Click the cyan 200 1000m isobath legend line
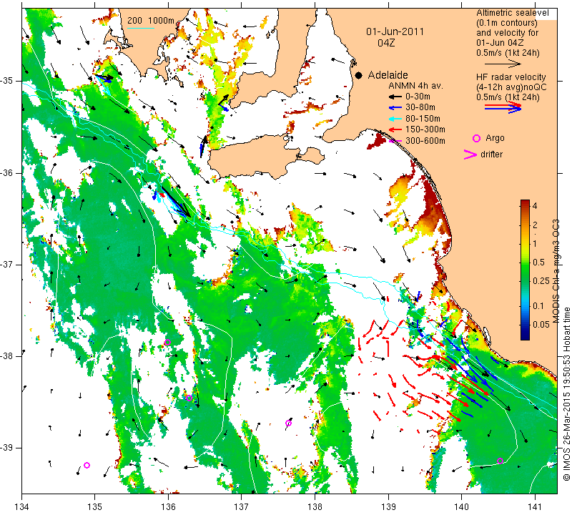 pos(140,28)
